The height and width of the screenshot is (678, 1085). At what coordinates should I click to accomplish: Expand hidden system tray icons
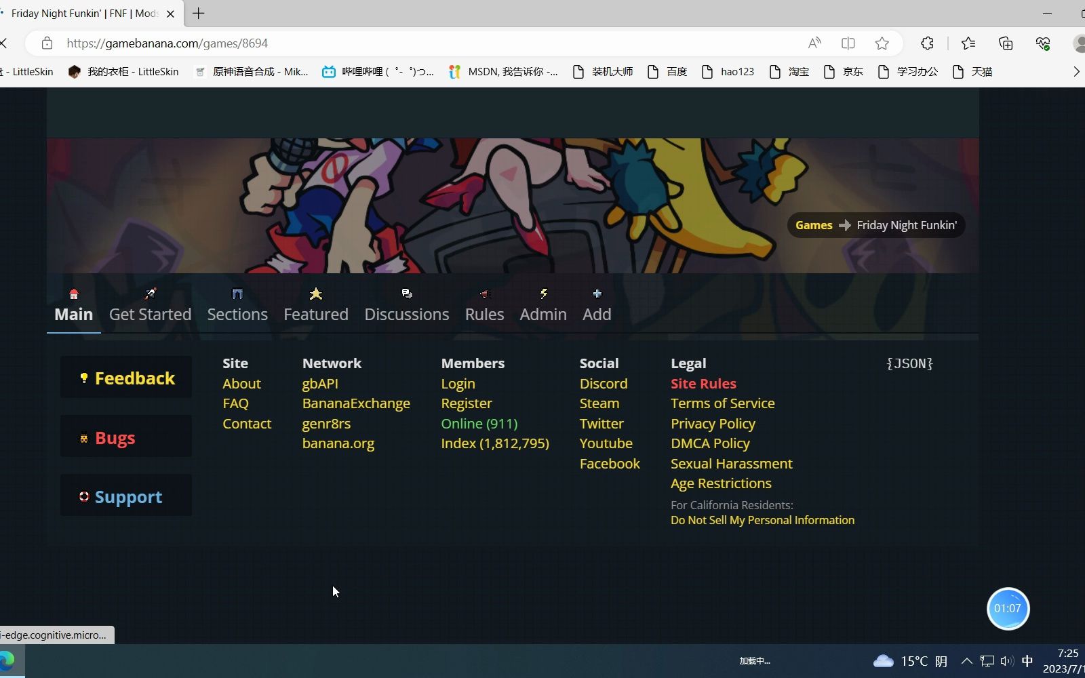pyautogui.click(x=966, y=660)
